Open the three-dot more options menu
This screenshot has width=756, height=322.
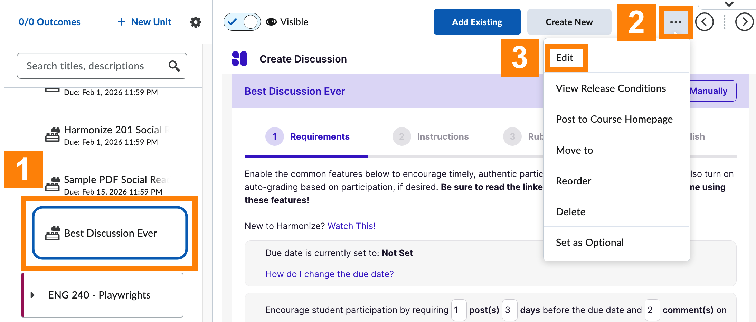click(675, 22)
